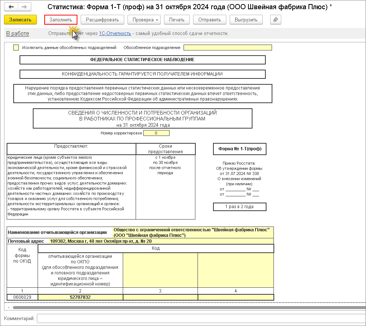
Task: Click the large yellow cell above column 3
Action: tap(160, 270)
